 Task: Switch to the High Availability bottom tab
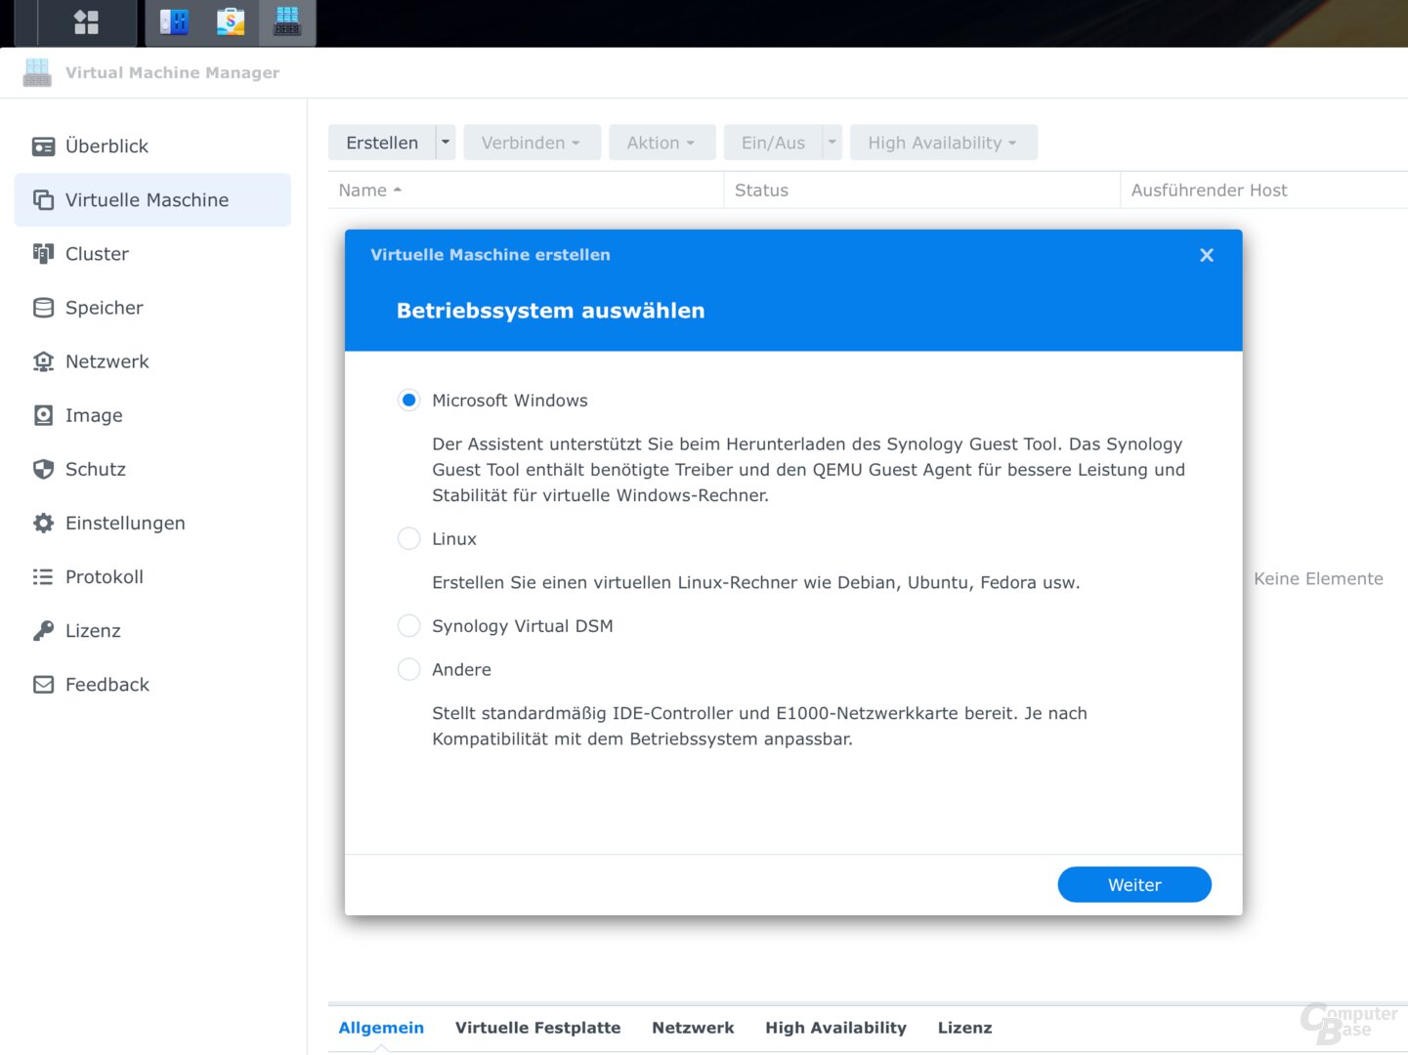pos(835,1028)
